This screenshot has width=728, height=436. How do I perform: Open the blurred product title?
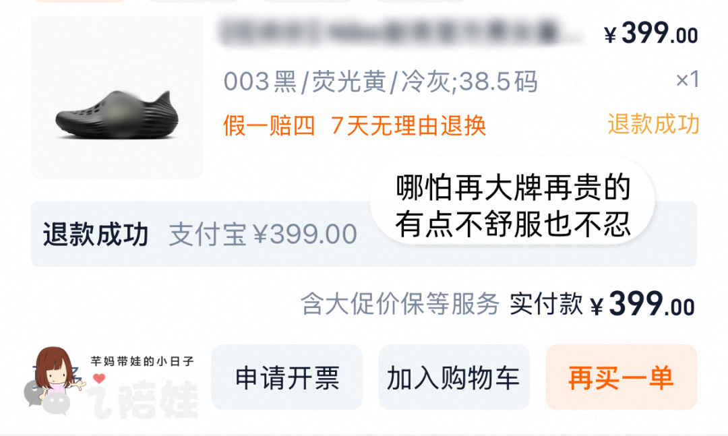(399, 32)
